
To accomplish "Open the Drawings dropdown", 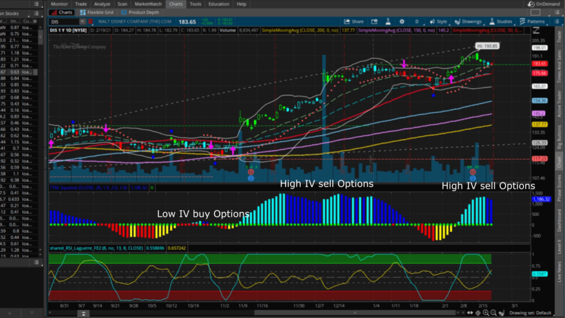I will pos(468,22).
